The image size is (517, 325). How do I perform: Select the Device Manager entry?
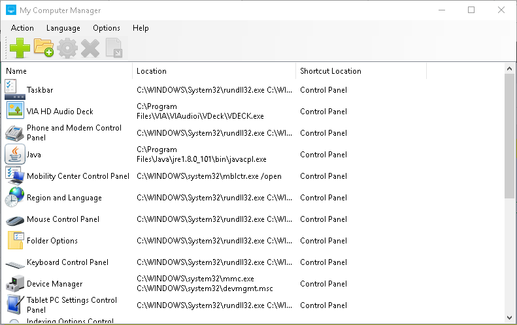click(55, 284)
